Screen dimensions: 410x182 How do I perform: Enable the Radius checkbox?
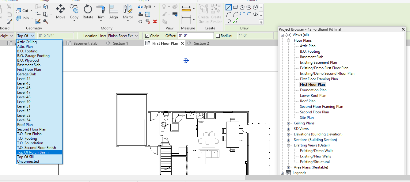[x=218, y=36]
